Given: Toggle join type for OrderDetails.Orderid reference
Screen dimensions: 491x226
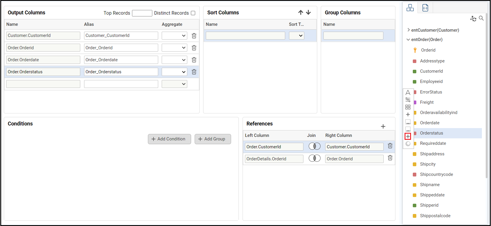Looking at the screenshot, I should 314,158.
